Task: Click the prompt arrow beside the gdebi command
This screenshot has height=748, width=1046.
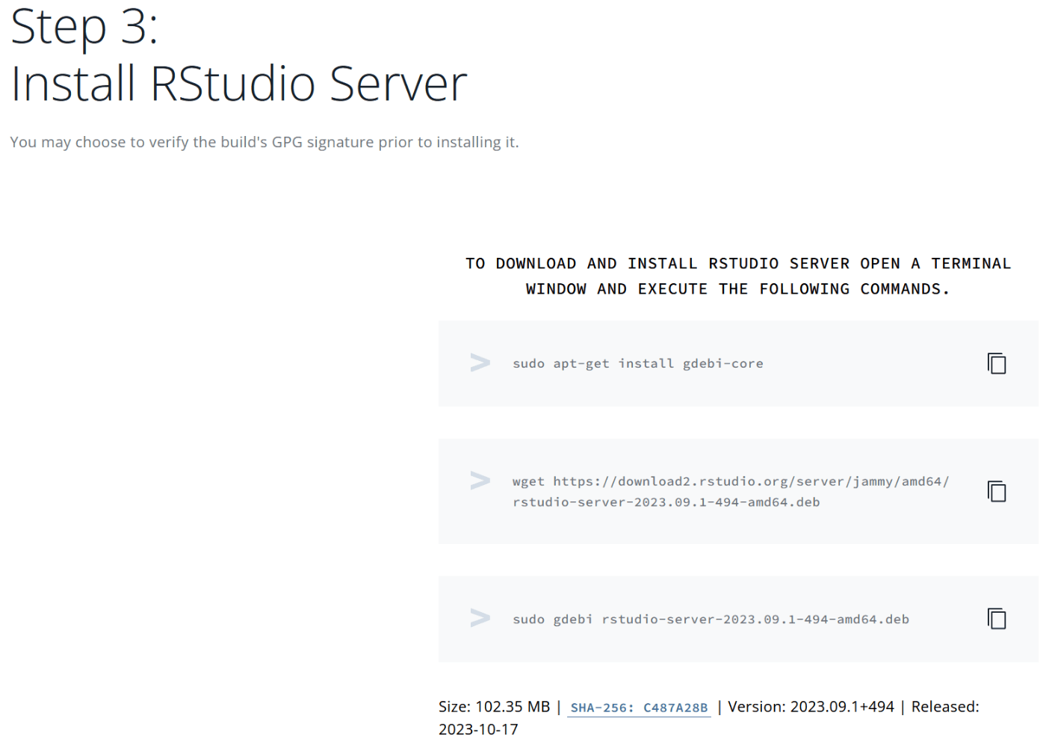Action: 480,618
